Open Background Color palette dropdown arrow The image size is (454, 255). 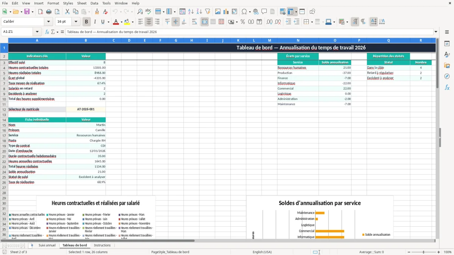[x=132, y=22]
